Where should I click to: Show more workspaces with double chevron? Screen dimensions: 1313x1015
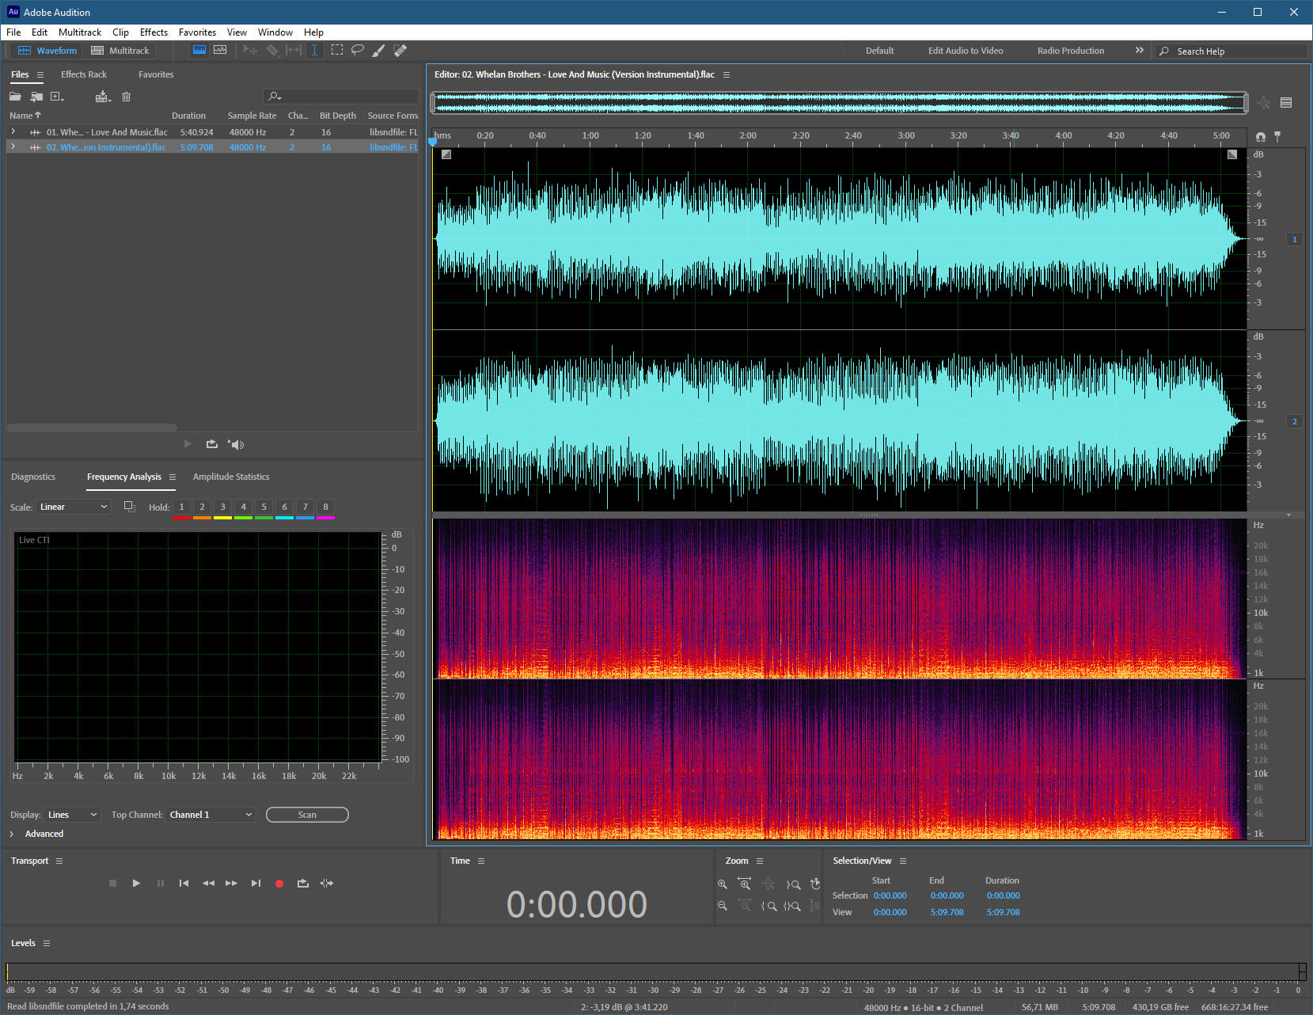[x=1140, y=50]
